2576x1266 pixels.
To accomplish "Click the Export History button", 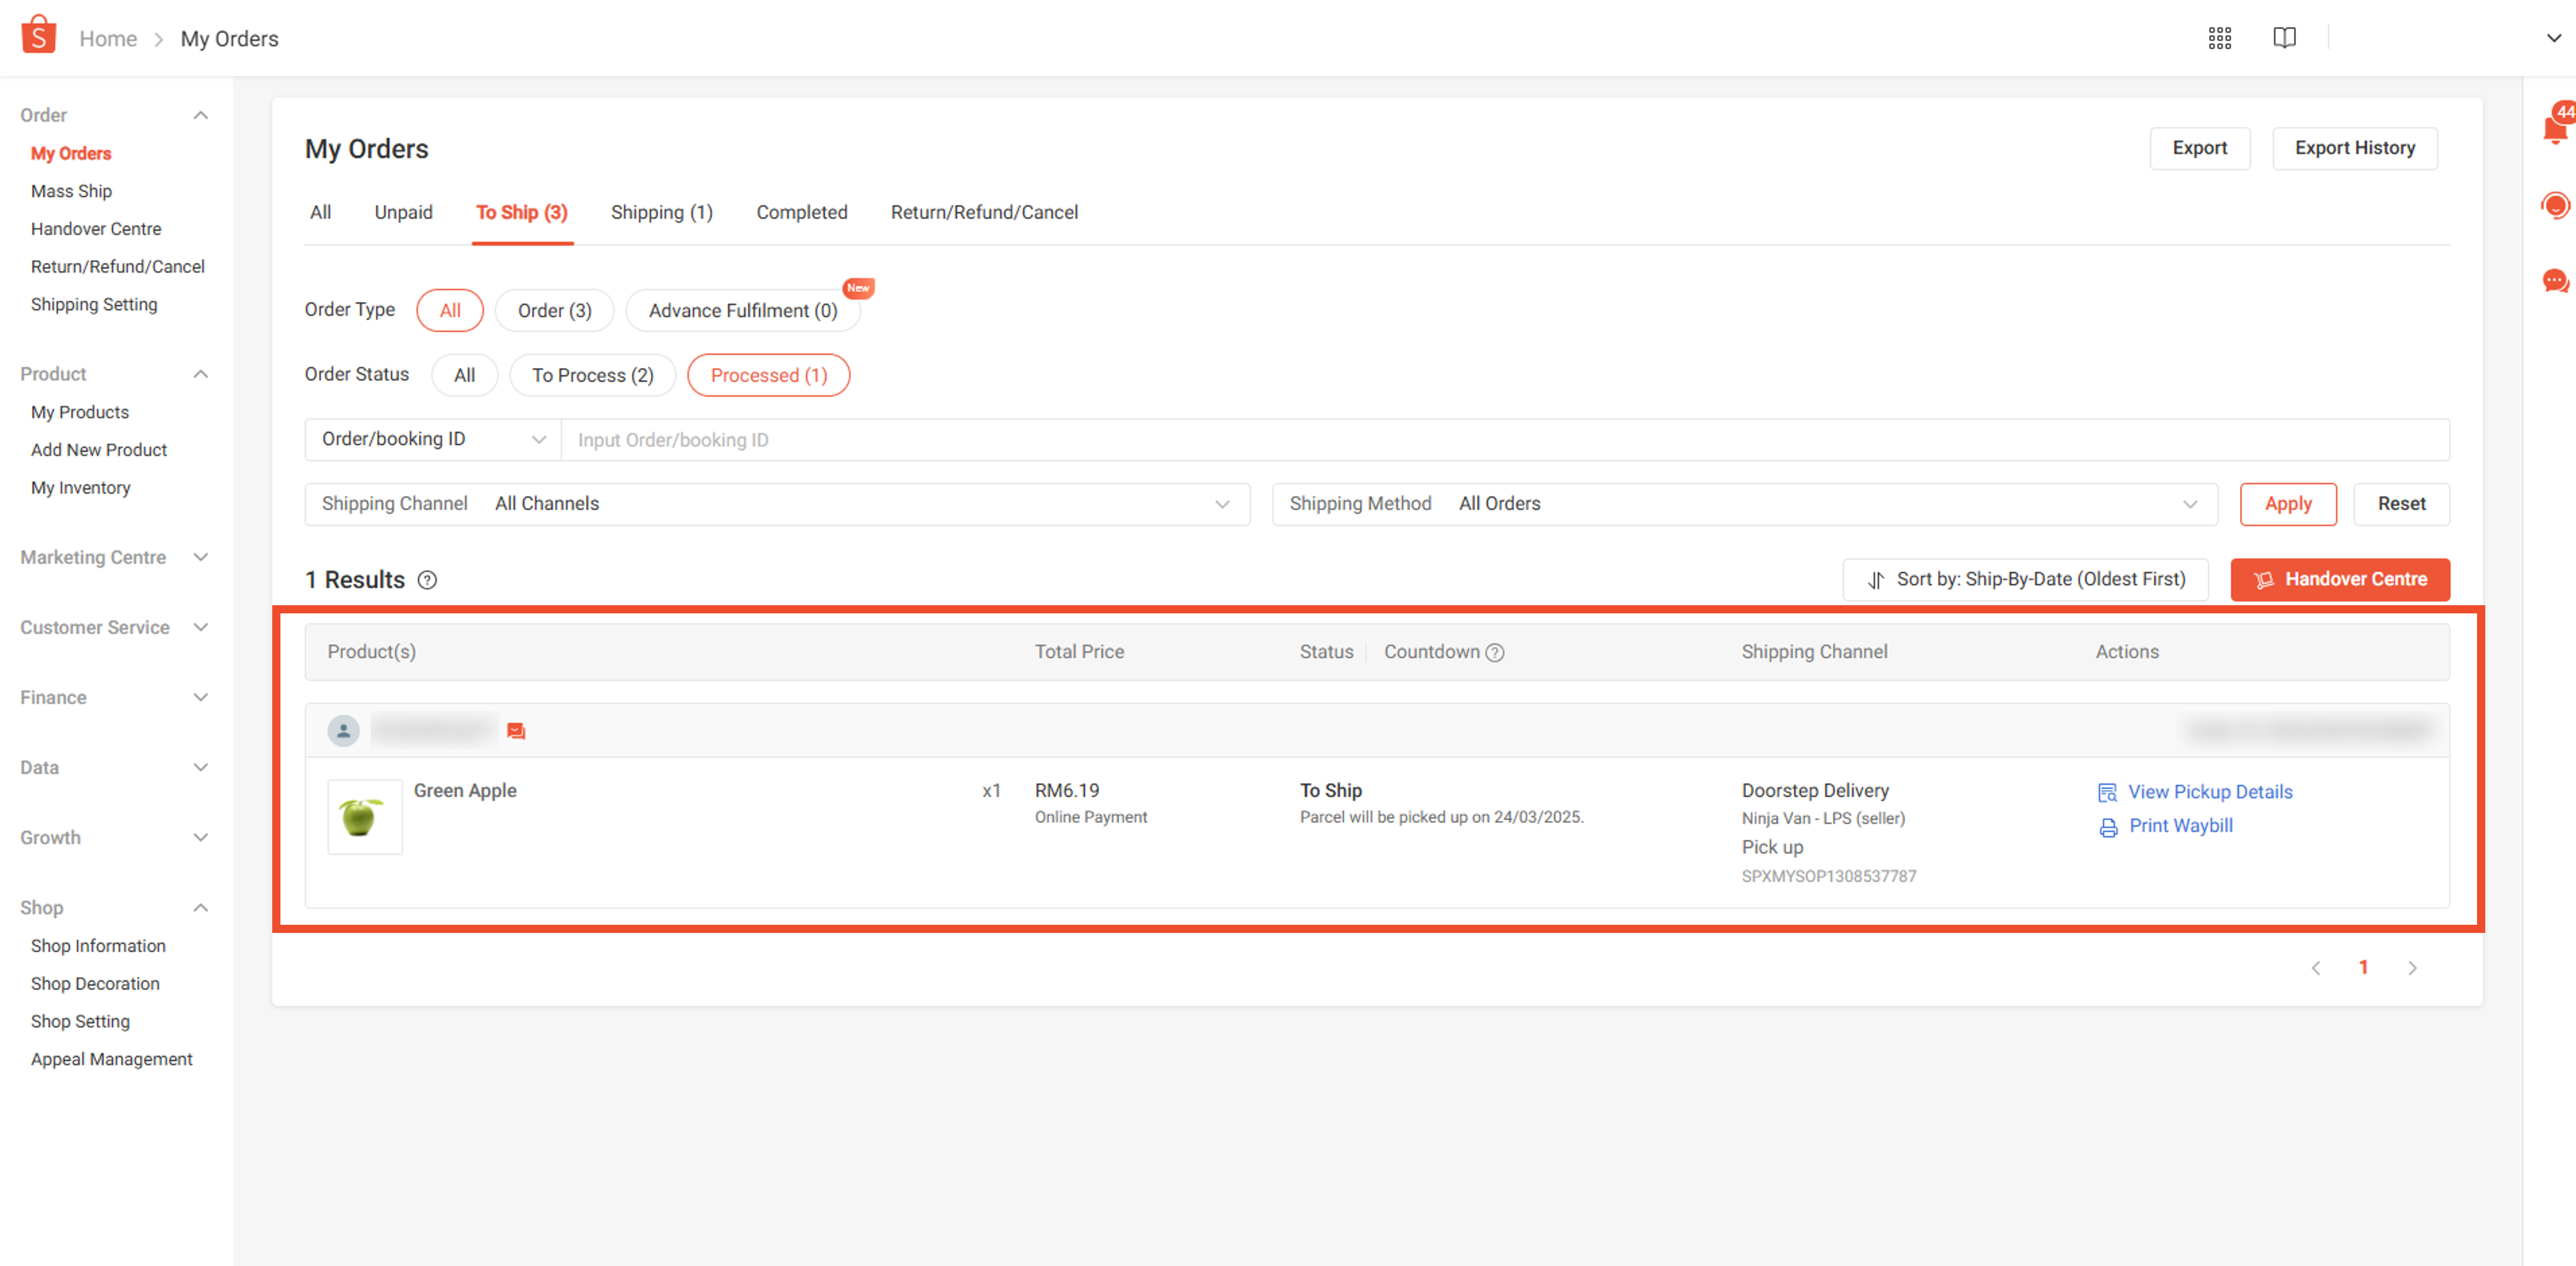I will pyautogui.click(x=2354, y=148).
